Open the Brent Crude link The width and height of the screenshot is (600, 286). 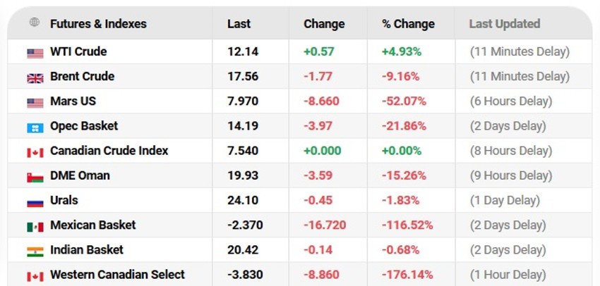[82, 77]
